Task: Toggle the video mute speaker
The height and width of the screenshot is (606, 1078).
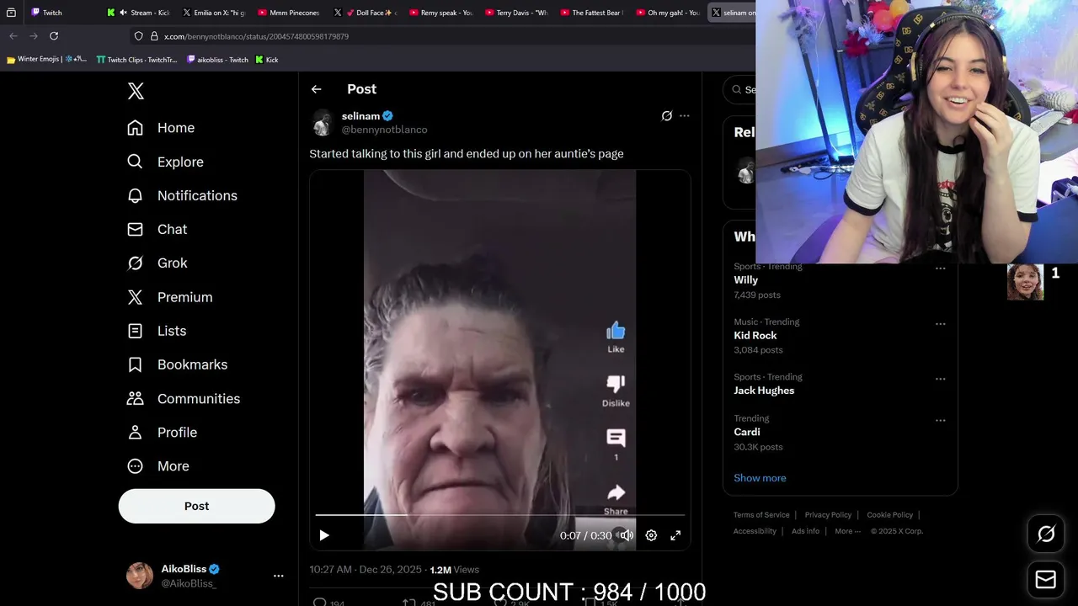Action: [x=627, y=535]
